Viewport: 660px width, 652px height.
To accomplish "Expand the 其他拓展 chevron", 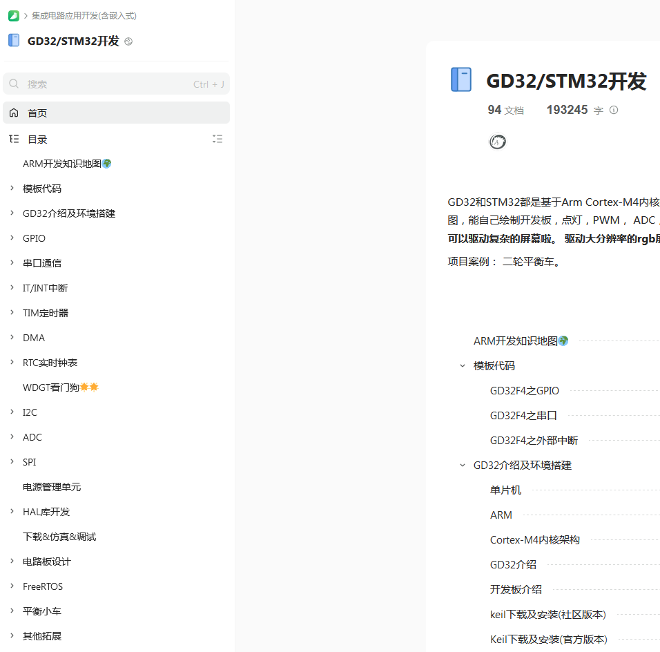I will tap(12, 635).
